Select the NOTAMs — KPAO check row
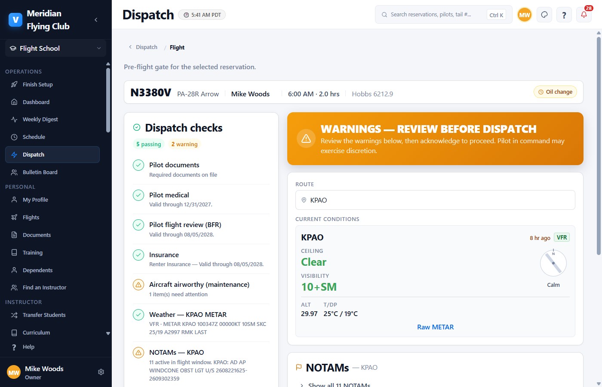602x387 pixels. tap(201, 365)
